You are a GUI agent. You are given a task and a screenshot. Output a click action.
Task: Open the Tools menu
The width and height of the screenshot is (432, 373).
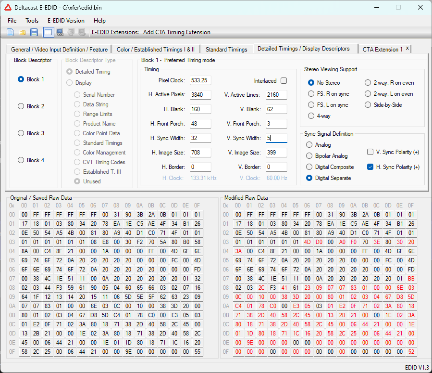click(32, 21)
